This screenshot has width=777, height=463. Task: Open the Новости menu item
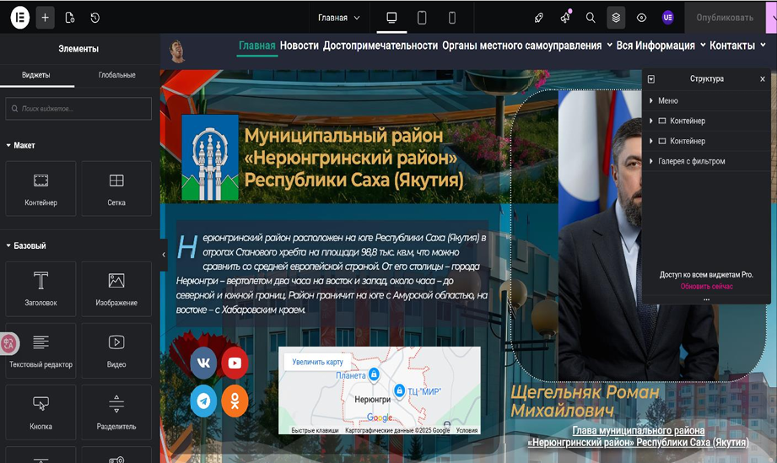299,46
